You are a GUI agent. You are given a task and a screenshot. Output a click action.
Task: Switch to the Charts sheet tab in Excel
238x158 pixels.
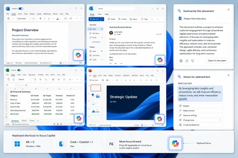pos(32,121)
